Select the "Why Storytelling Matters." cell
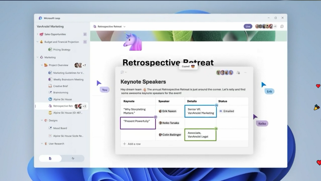The height and width of the screenshot is (181, 321). click(138, 111)
